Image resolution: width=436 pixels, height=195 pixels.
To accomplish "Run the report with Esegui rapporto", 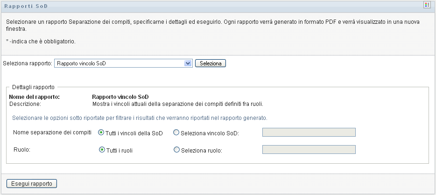I will click(32, 183).
